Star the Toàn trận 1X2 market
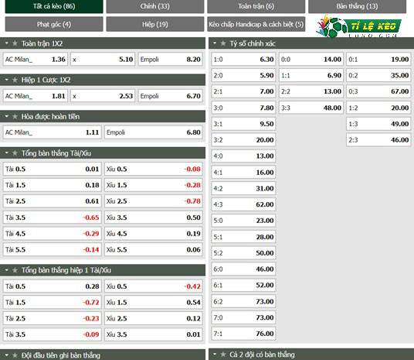Screen dimensions: 414x360 pyautogui.click(x=15, y=43)
